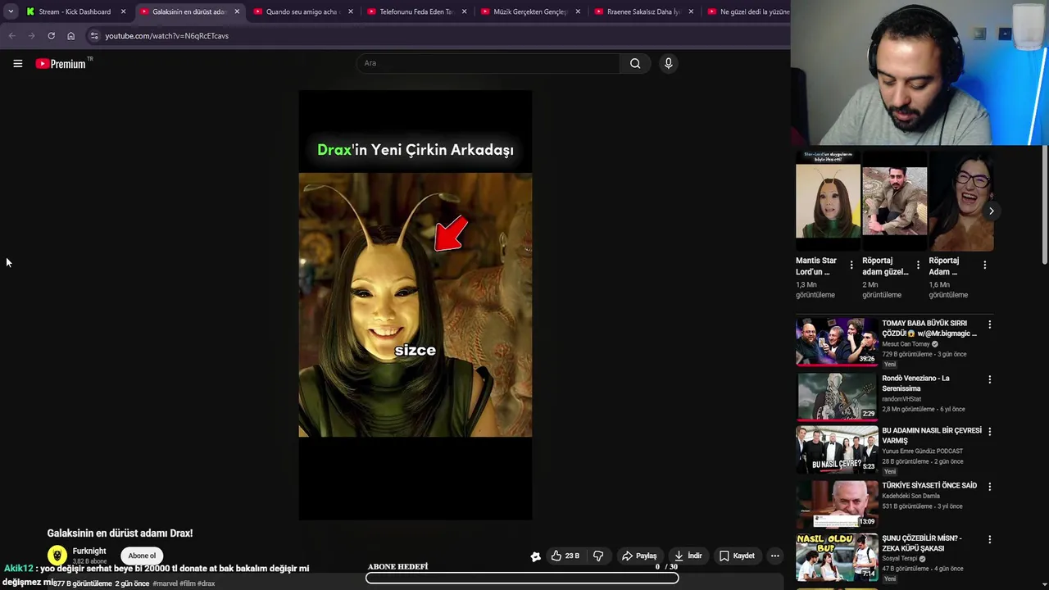Subscribe with the 'Abone ol' button

[x=142, y=556]
